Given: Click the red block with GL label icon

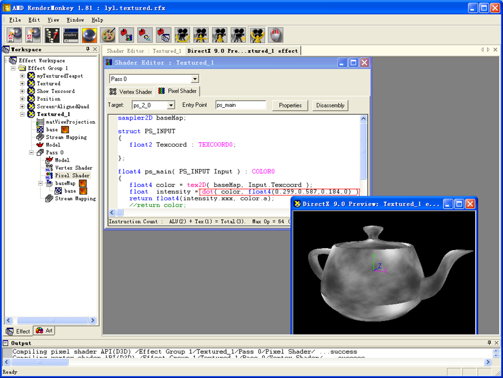Looking at the screenshot, I should coord(145,35).
